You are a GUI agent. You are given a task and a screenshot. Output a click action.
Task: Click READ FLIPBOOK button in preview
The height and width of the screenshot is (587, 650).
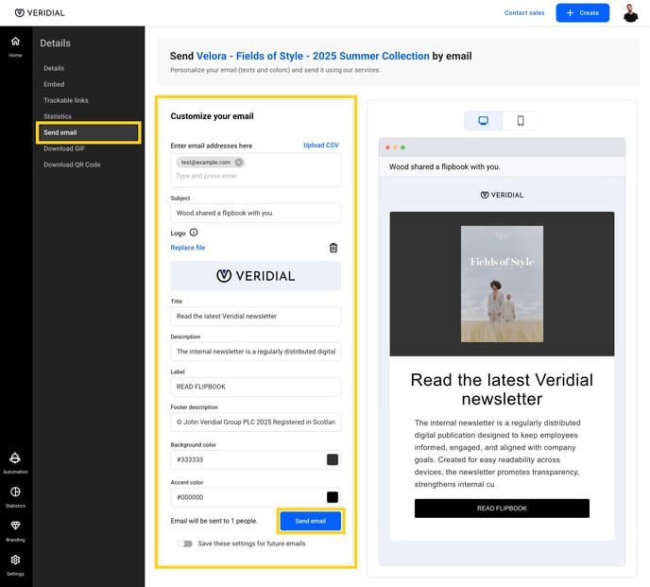[502, 509]
